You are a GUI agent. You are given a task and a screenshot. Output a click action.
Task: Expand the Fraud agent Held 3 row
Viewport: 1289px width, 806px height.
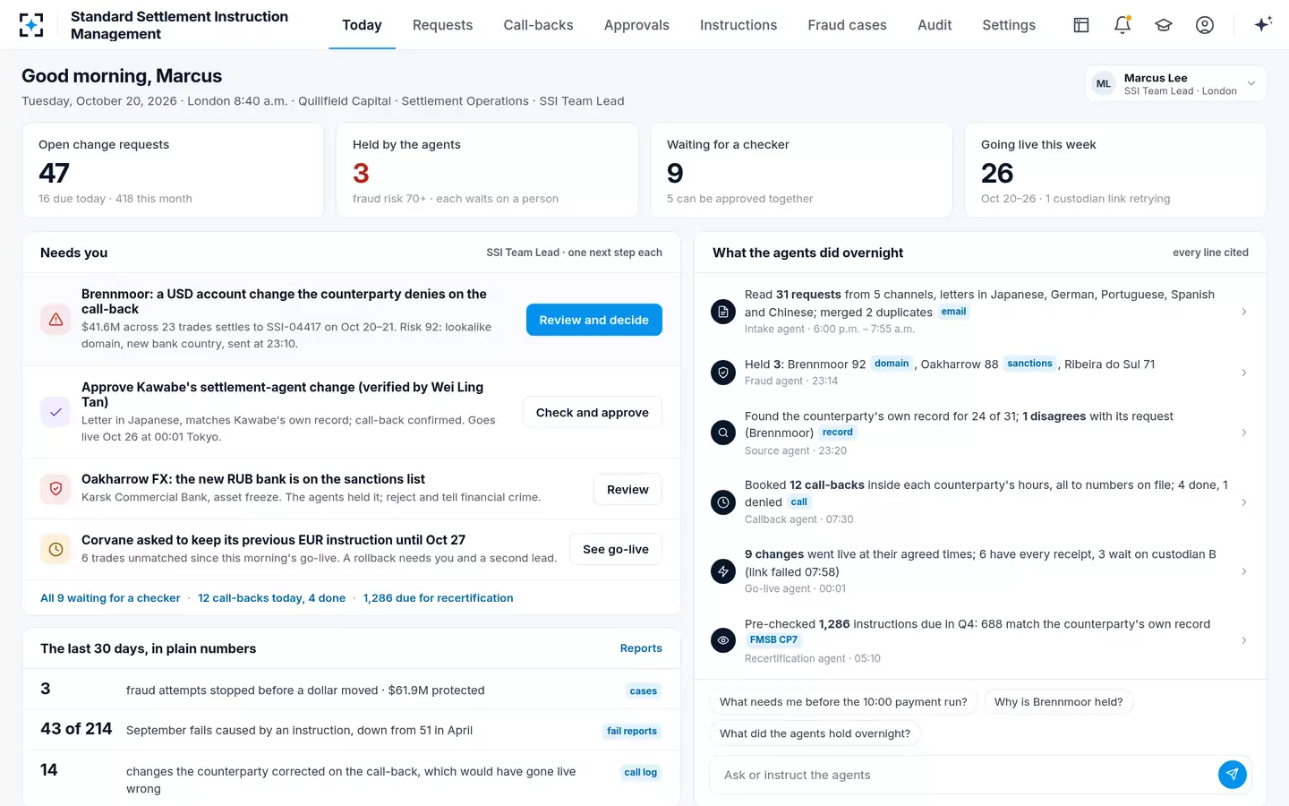coord(980,373)
